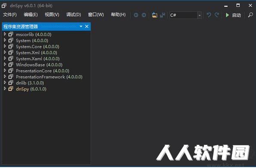Click the save all icon in toolbar
The width and height of the screenshot is (256, 168).
[162, 15]
